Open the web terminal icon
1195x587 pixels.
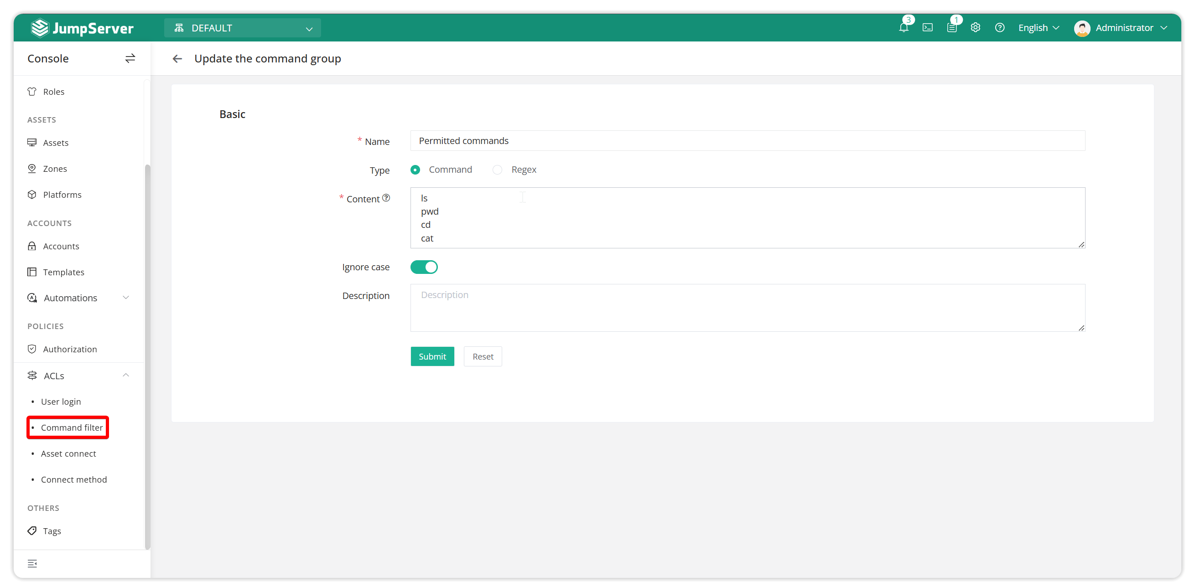pos(927,27)
